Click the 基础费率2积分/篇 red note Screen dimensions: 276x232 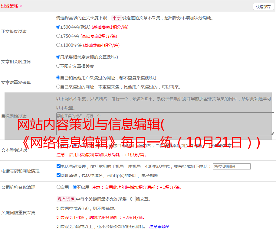[99, 36]
